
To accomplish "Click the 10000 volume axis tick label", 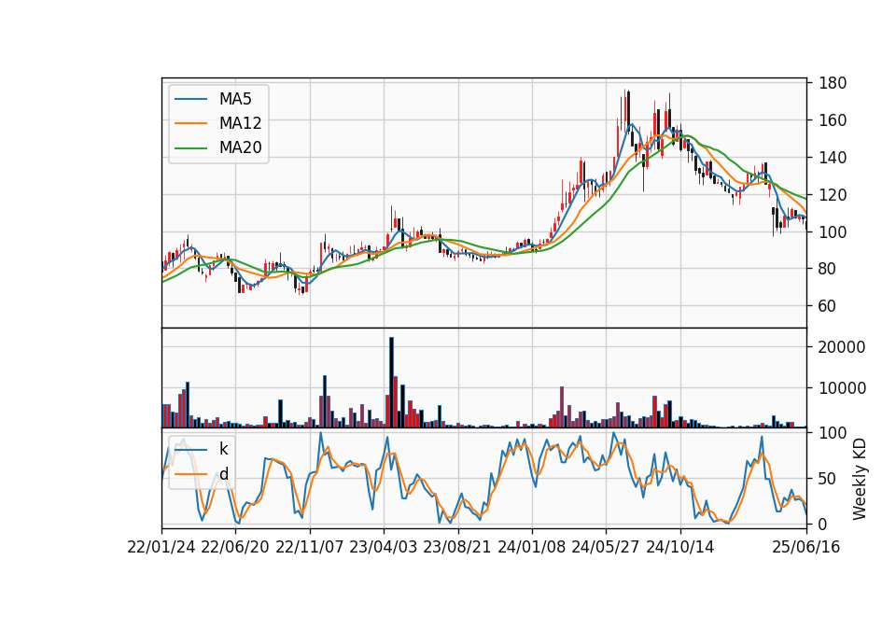I will click(x=842, y=388).
